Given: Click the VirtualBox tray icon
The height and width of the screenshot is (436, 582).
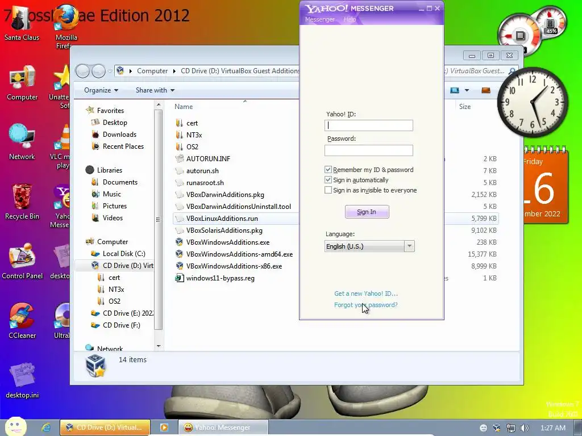Looking at the screenshot, I should pos(497,428).
